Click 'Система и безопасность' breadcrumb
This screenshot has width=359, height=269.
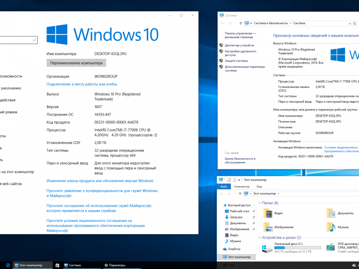[271, 23]
